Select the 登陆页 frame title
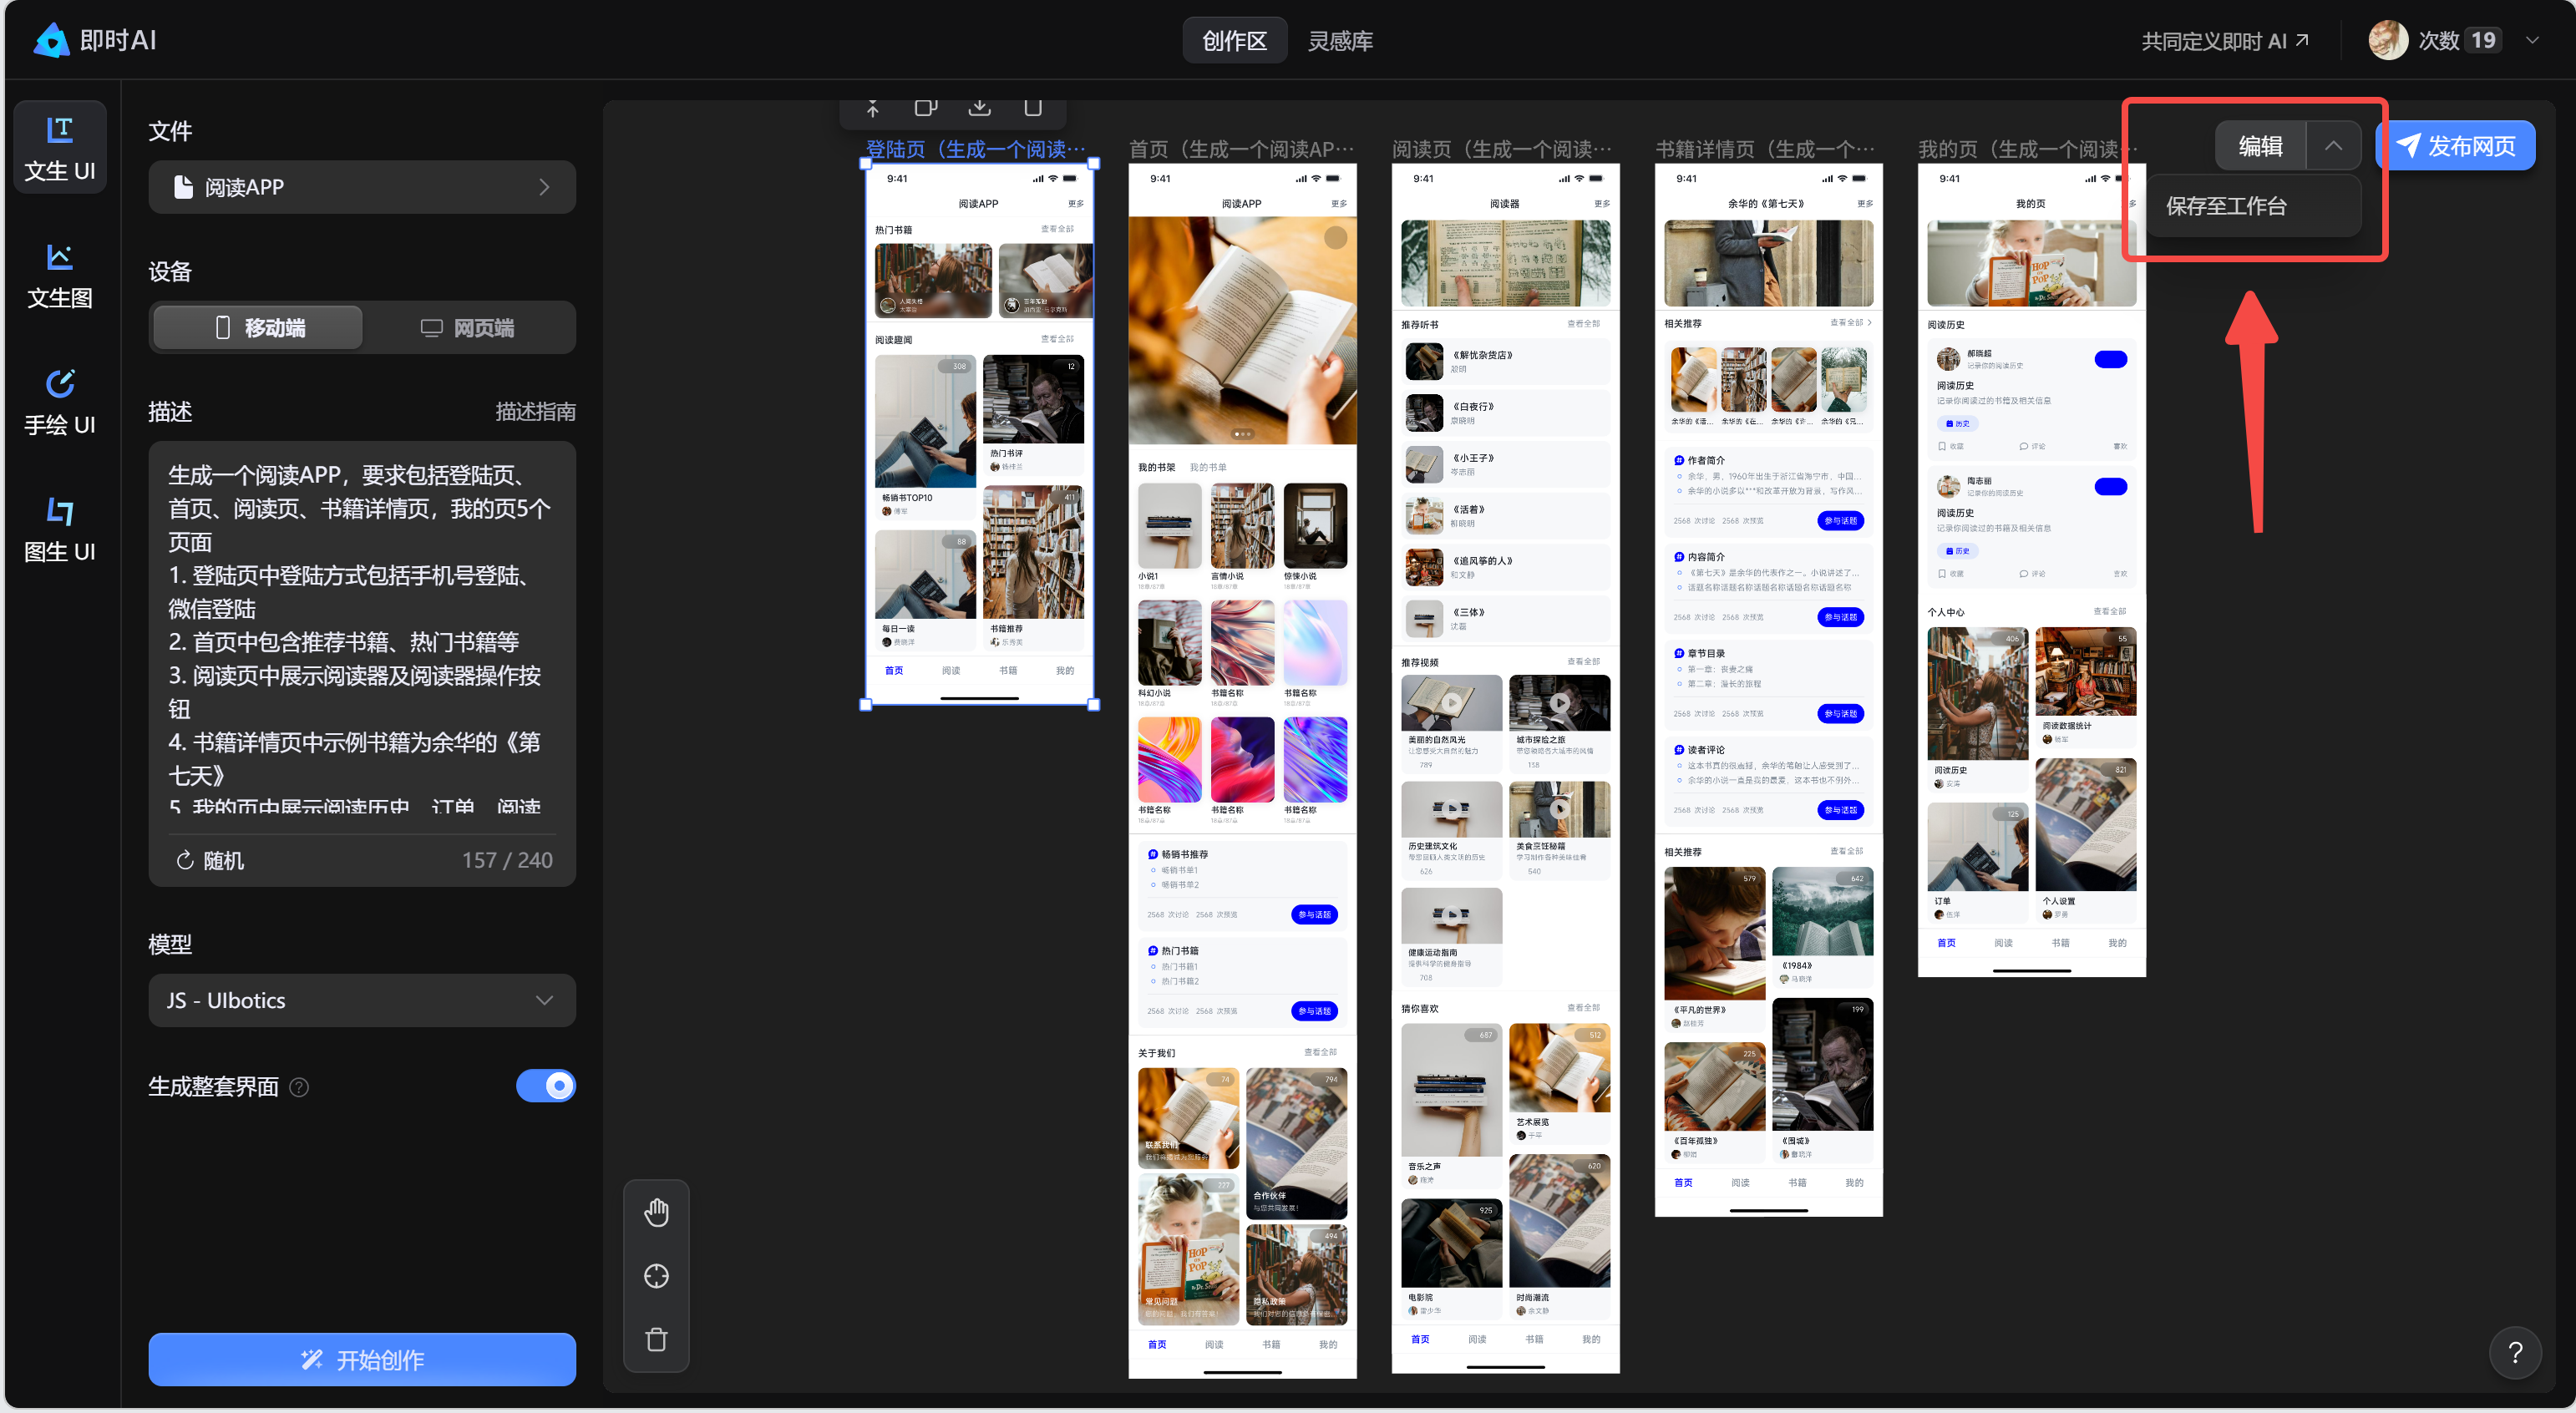The width and height of the screenshot is (2576, 1413). [975, 149]
